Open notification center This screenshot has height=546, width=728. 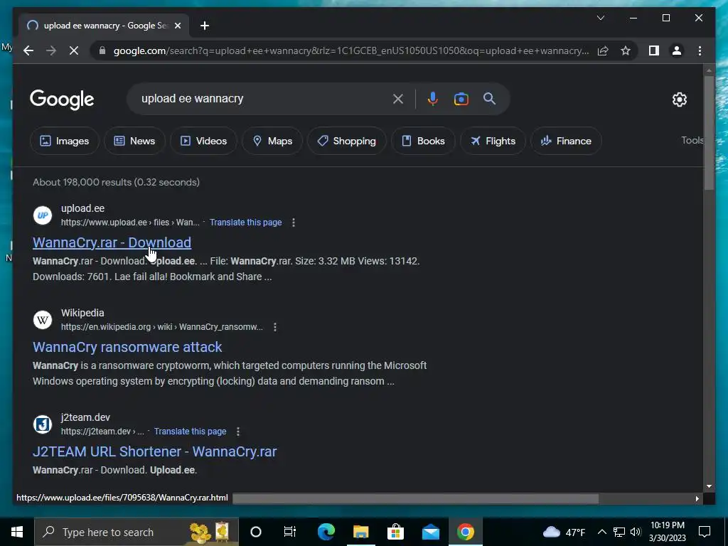point(705,532)
